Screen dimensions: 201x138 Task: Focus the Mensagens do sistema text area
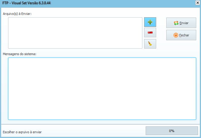click(102, 89)
